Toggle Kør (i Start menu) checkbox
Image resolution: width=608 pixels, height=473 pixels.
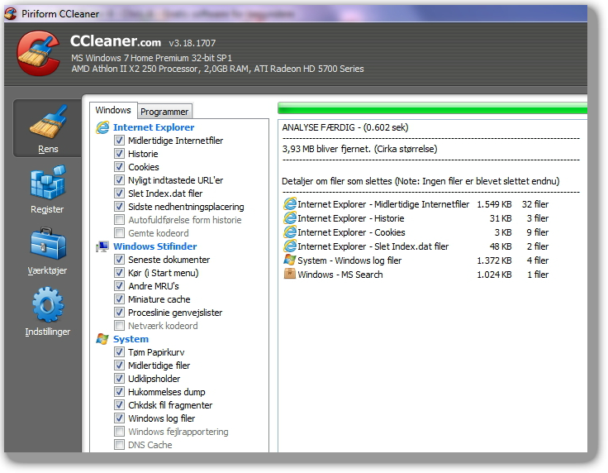[x=119, y=272]
